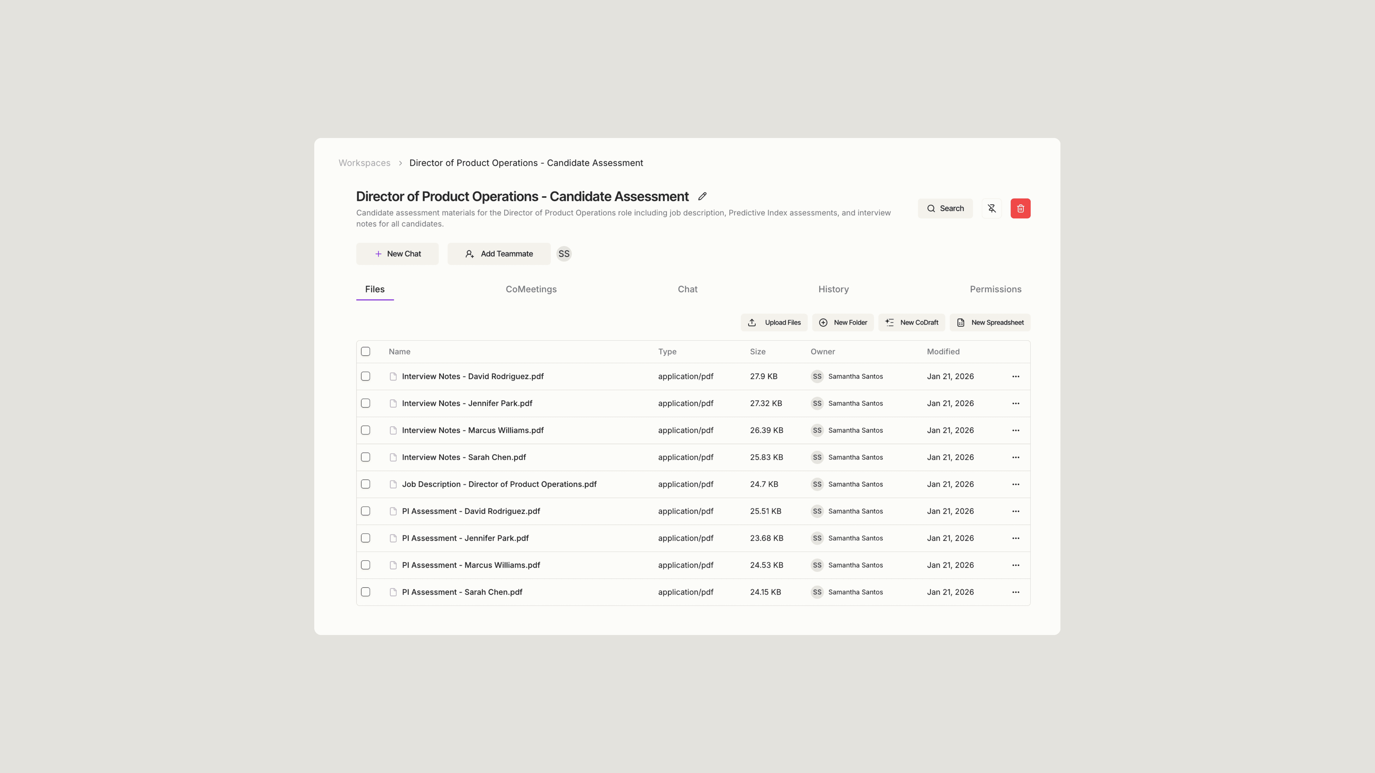The height and width of the screenshot is (773, 1375).
Task: Start a New Chat
Action: (x=397, y=254)
